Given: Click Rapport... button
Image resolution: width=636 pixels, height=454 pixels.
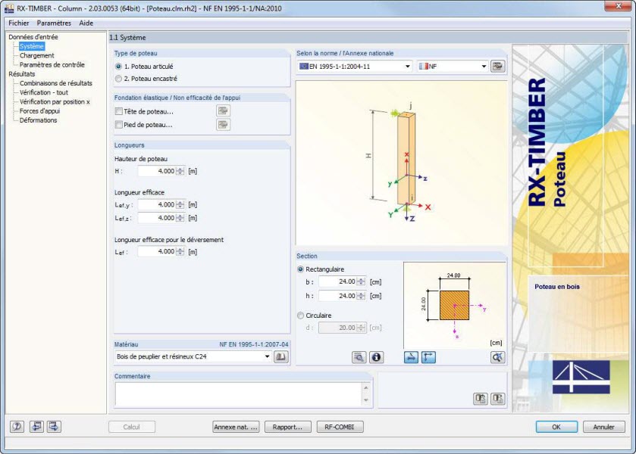Looking at the screenshot, I should 287,427.
